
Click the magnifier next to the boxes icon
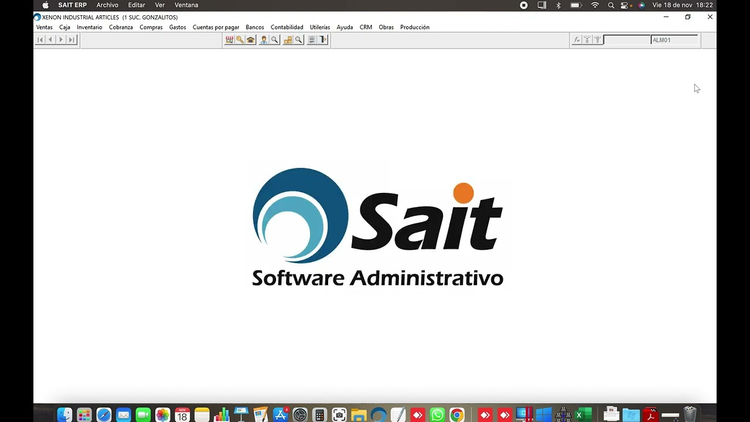(298, 40)
